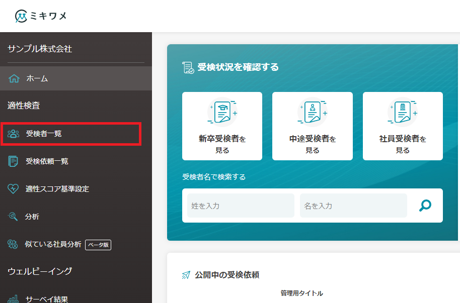
Task: Click the search magnifier button
Action: click(425, 206)
